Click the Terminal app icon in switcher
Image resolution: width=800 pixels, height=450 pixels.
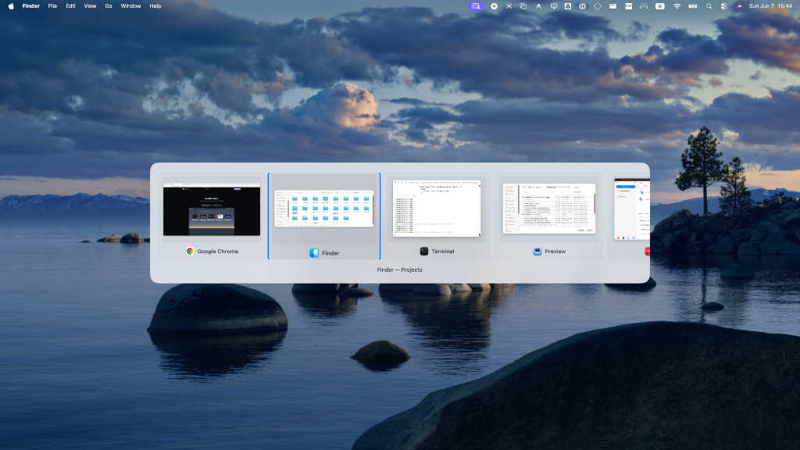pyautogui.click(x=424, y=251)
